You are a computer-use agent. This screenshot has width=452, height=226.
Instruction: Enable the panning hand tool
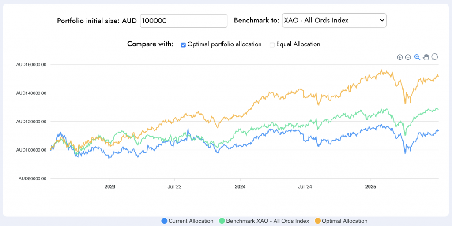[426, 57]
